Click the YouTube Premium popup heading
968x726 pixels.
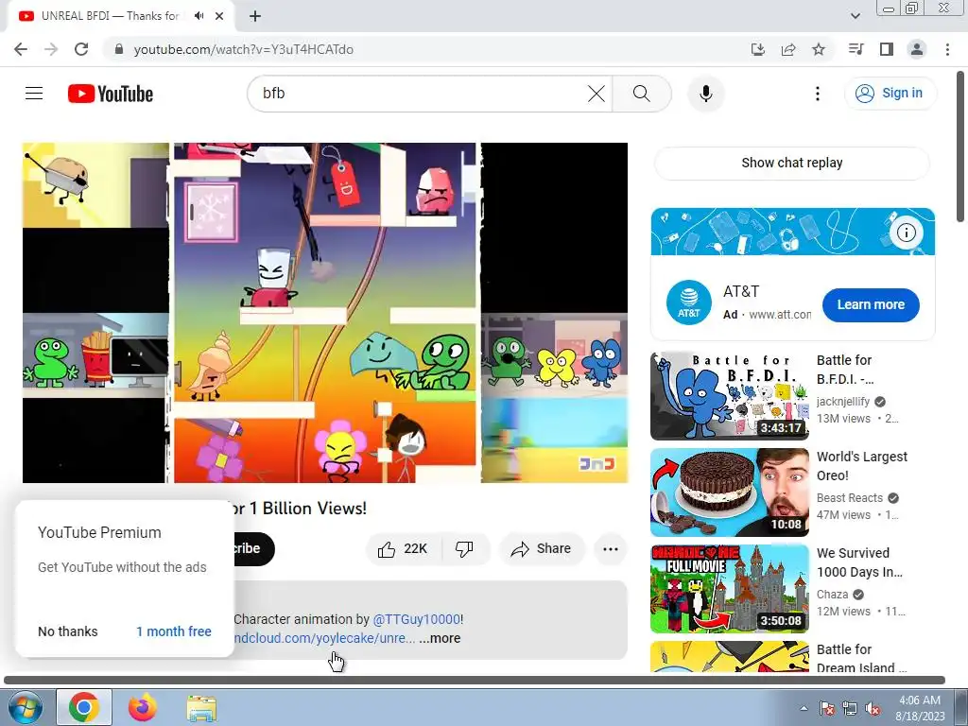click(x=99, y=532)
